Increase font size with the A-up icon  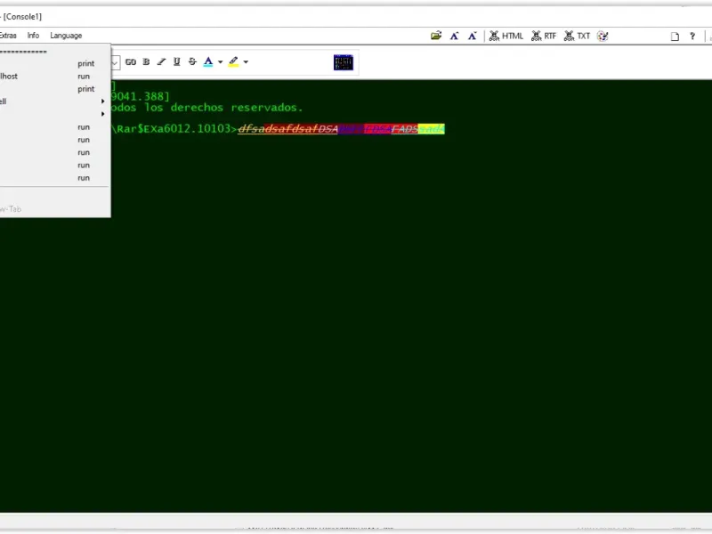click(454, 36)
